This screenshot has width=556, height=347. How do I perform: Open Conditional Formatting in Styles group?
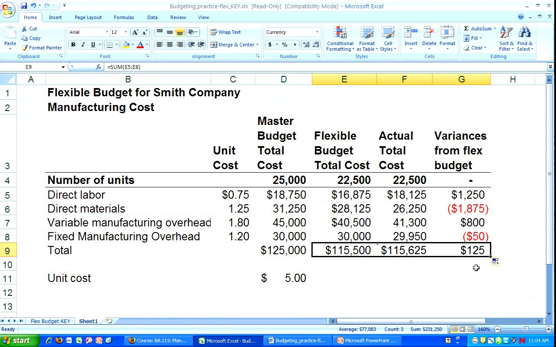340,39
